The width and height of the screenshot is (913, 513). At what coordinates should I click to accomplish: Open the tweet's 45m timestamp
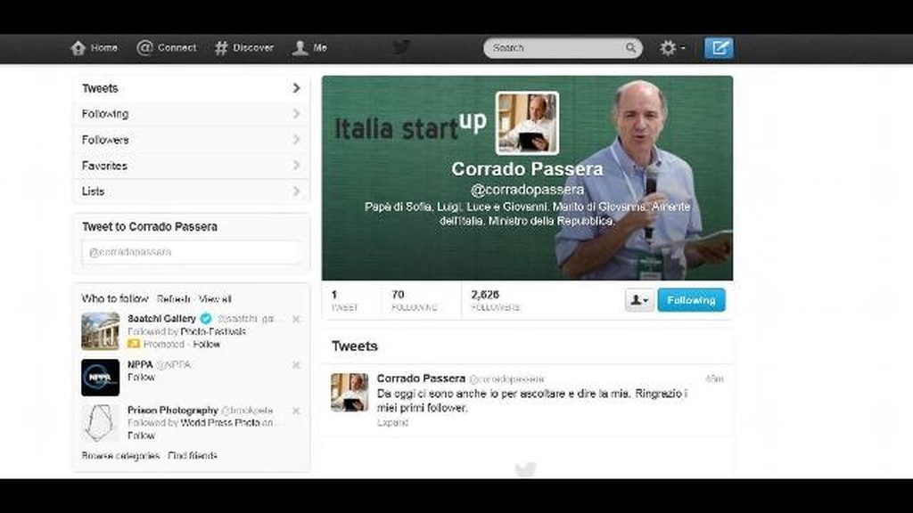tap(714, 379)
